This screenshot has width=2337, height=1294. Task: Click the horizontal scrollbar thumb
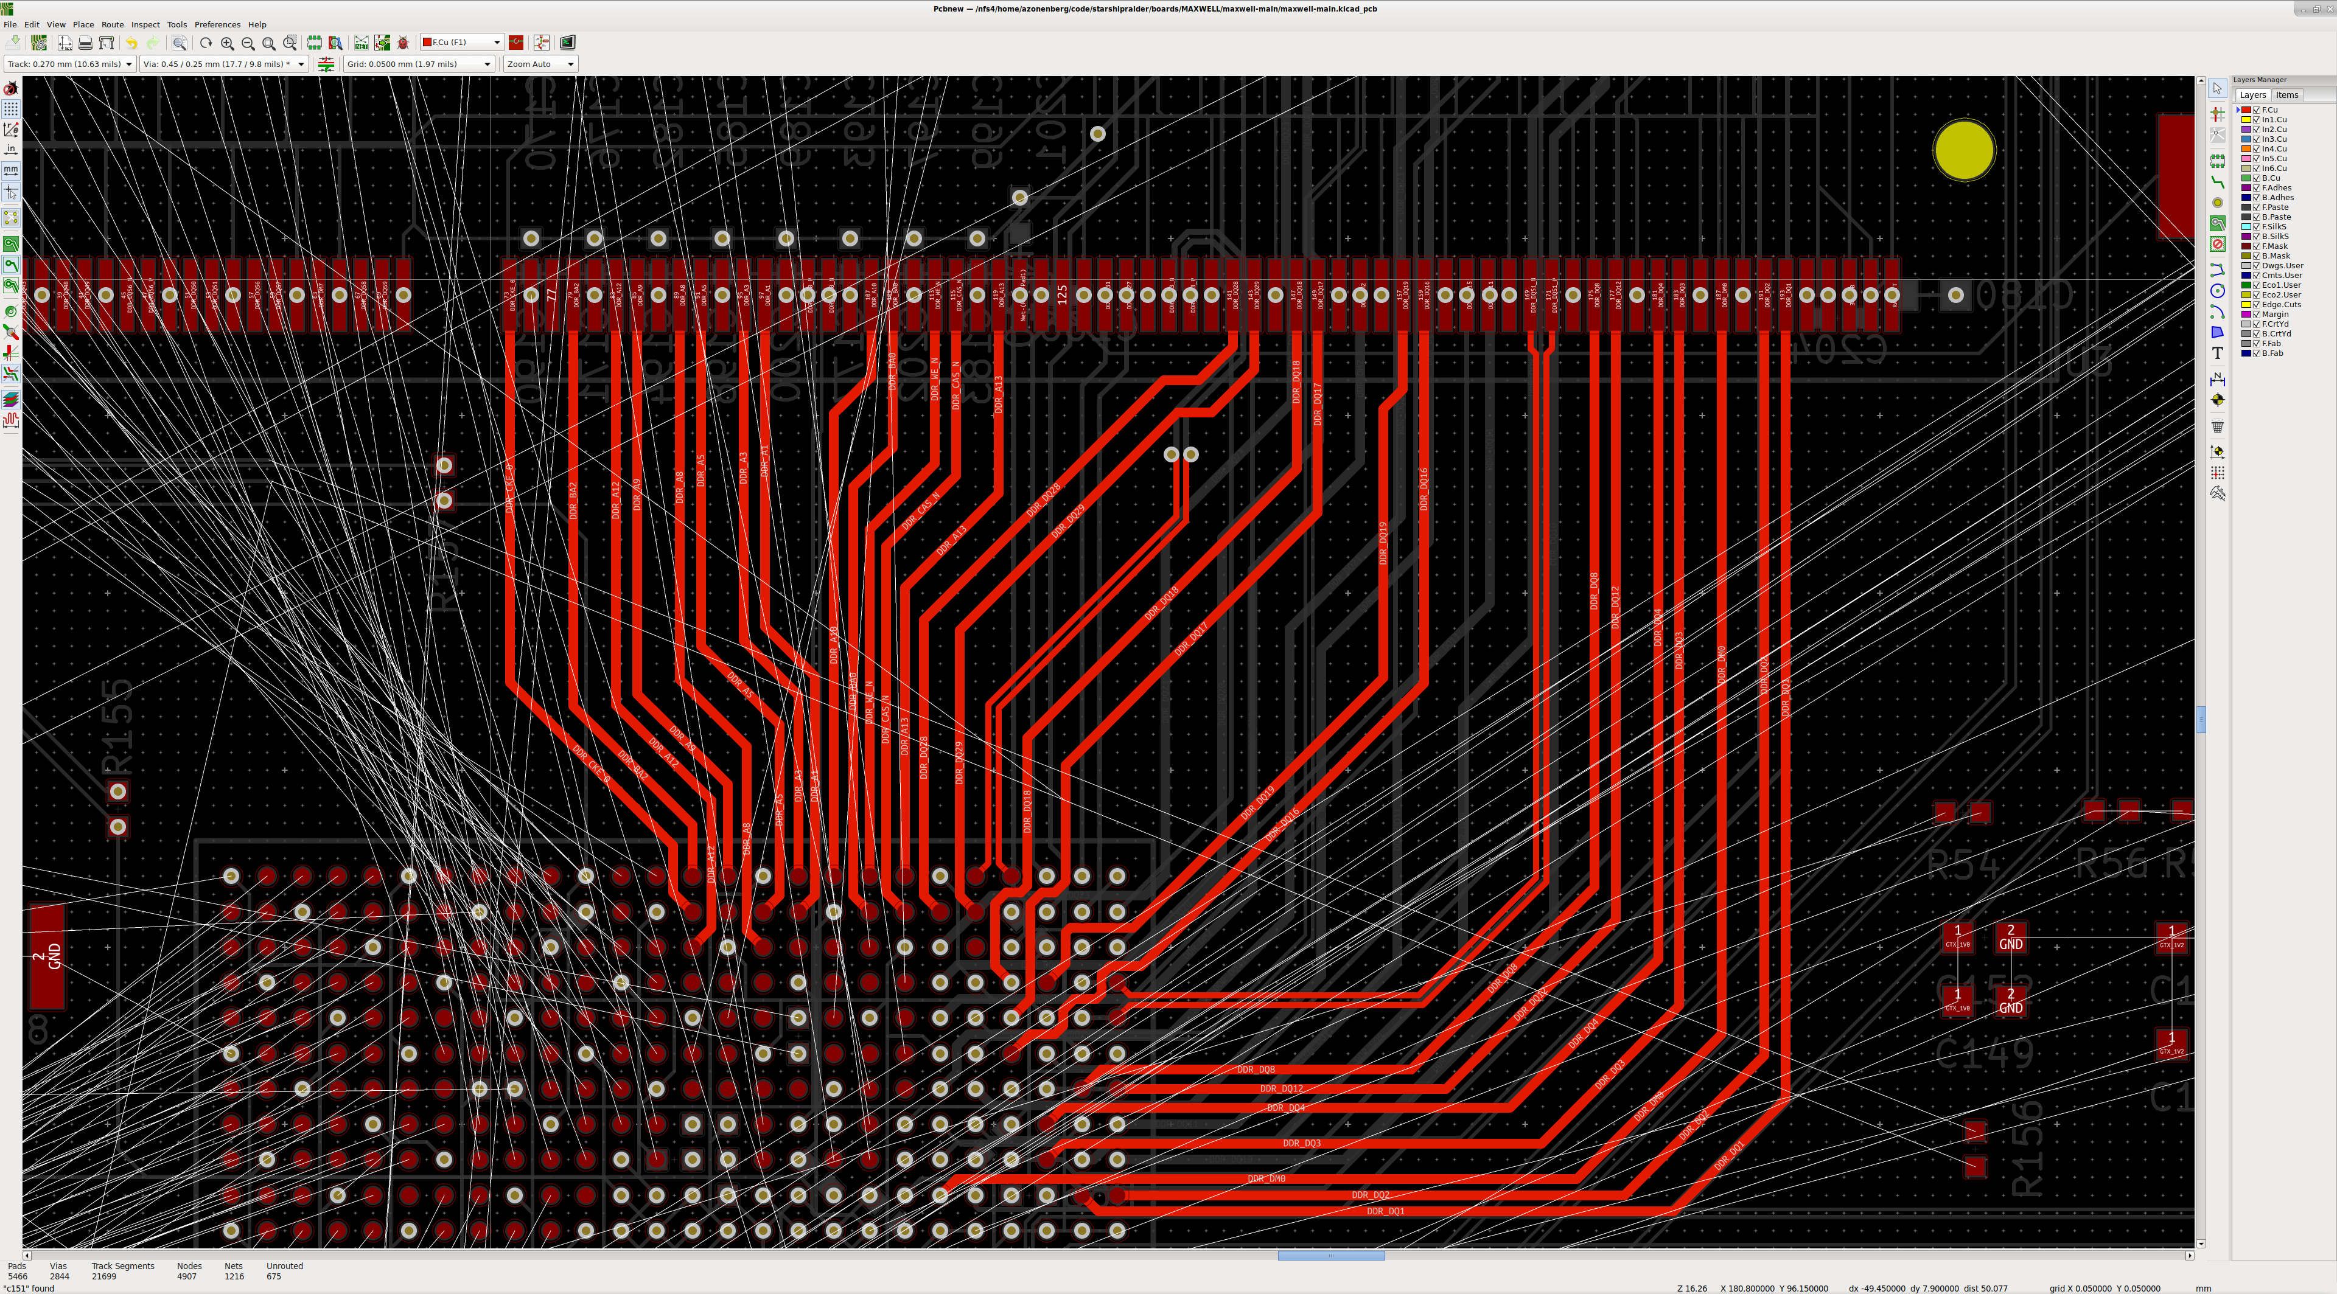click(1331, 1256)
